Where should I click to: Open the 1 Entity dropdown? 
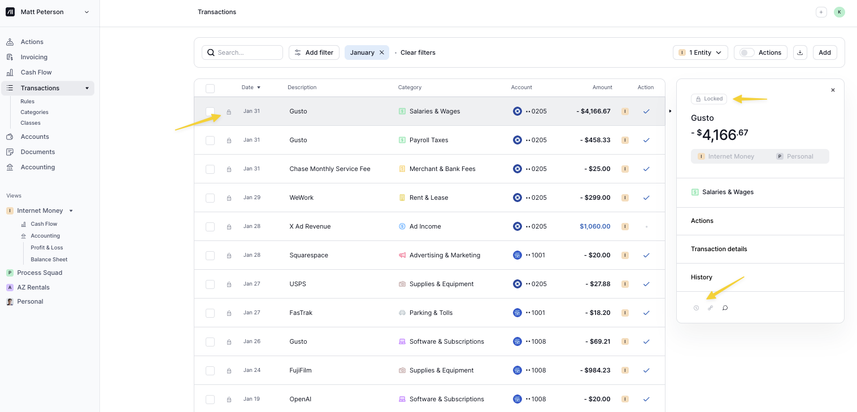click(x=700, y=52)
